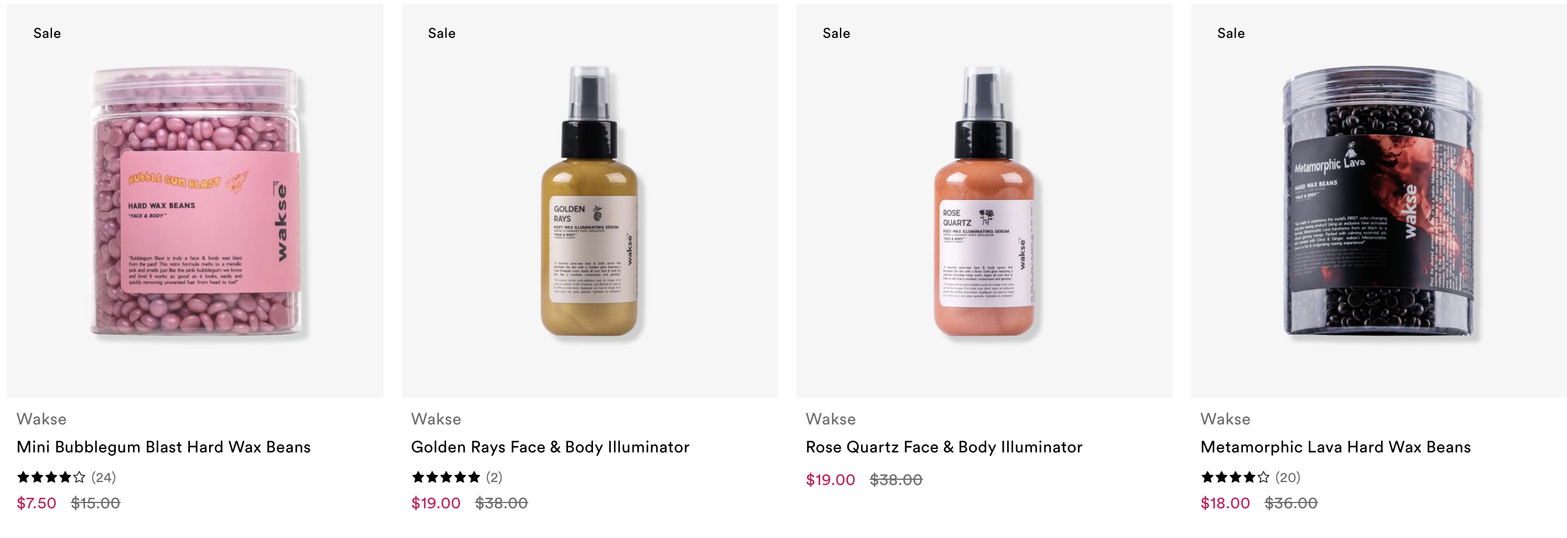Click the five-star rating for Golden Rays
The height and width of the screenshot is (538, 1567).
[446, 477]
